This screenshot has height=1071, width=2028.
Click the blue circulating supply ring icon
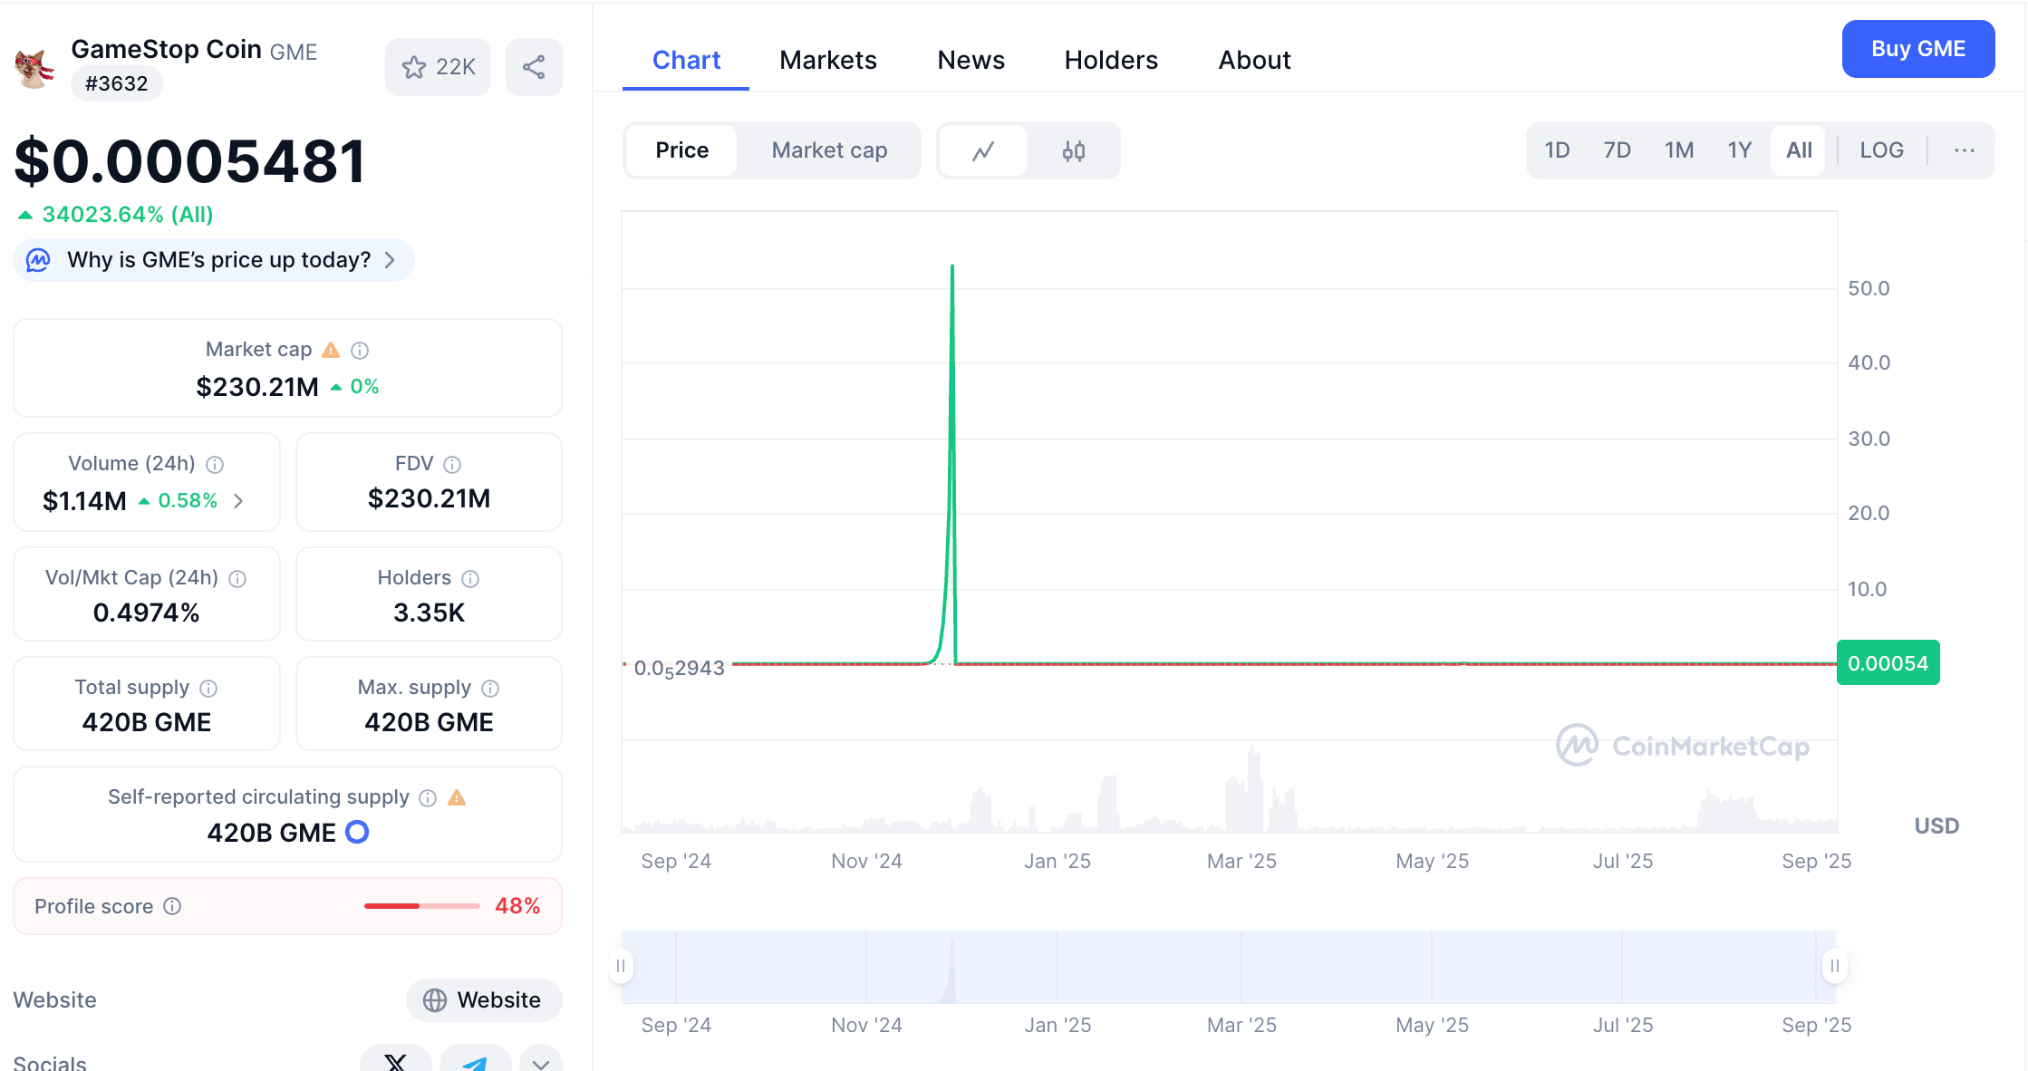(358, 832)
